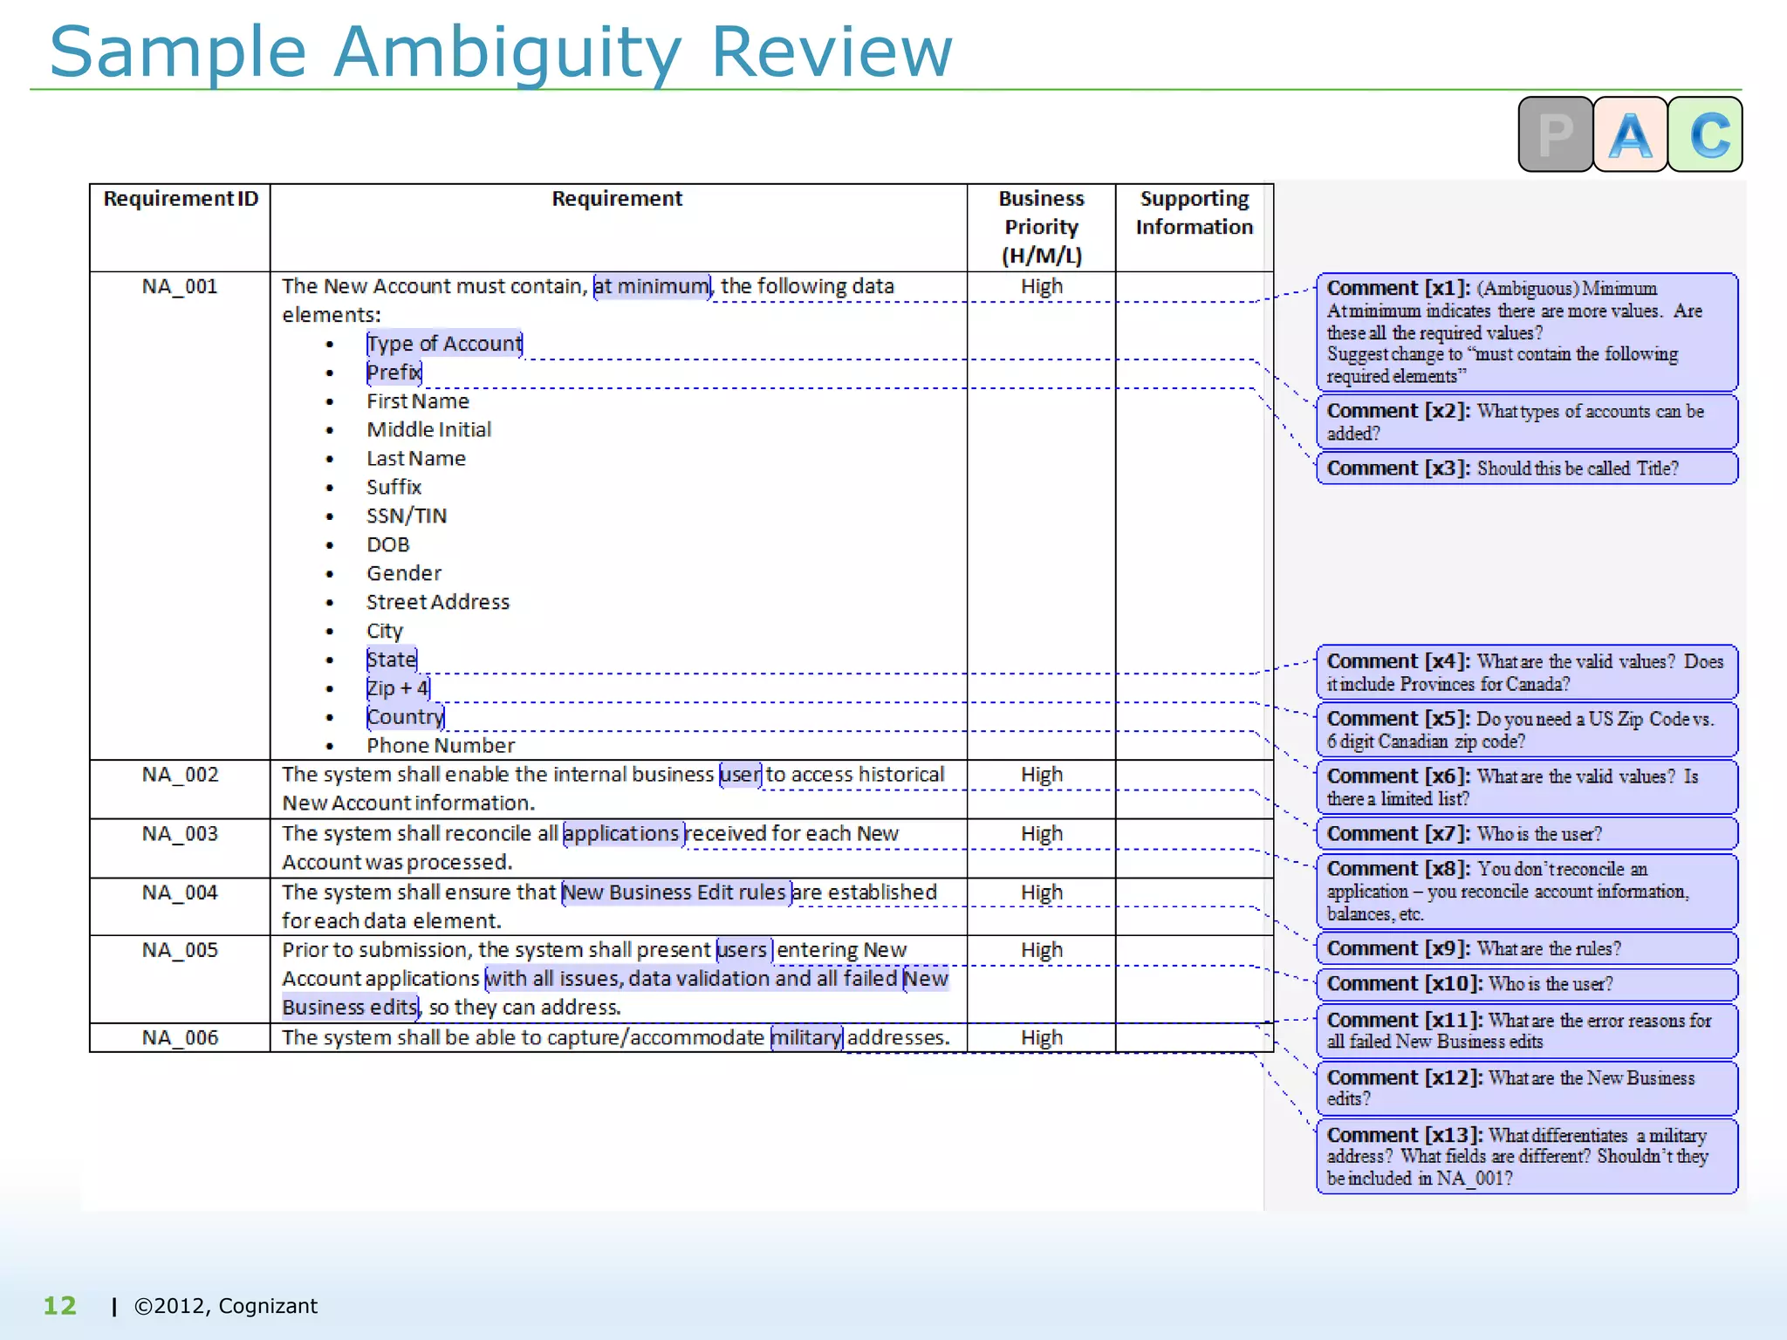This screenshot has width=1787, height=1340.
Task: Click the 'DOB' list item
Action: [x=387, y=544]
